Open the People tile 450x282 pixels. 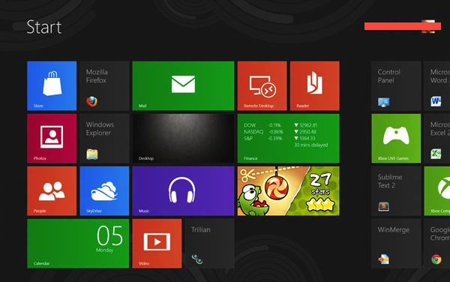pyautogui.click(x=52, y=191)
